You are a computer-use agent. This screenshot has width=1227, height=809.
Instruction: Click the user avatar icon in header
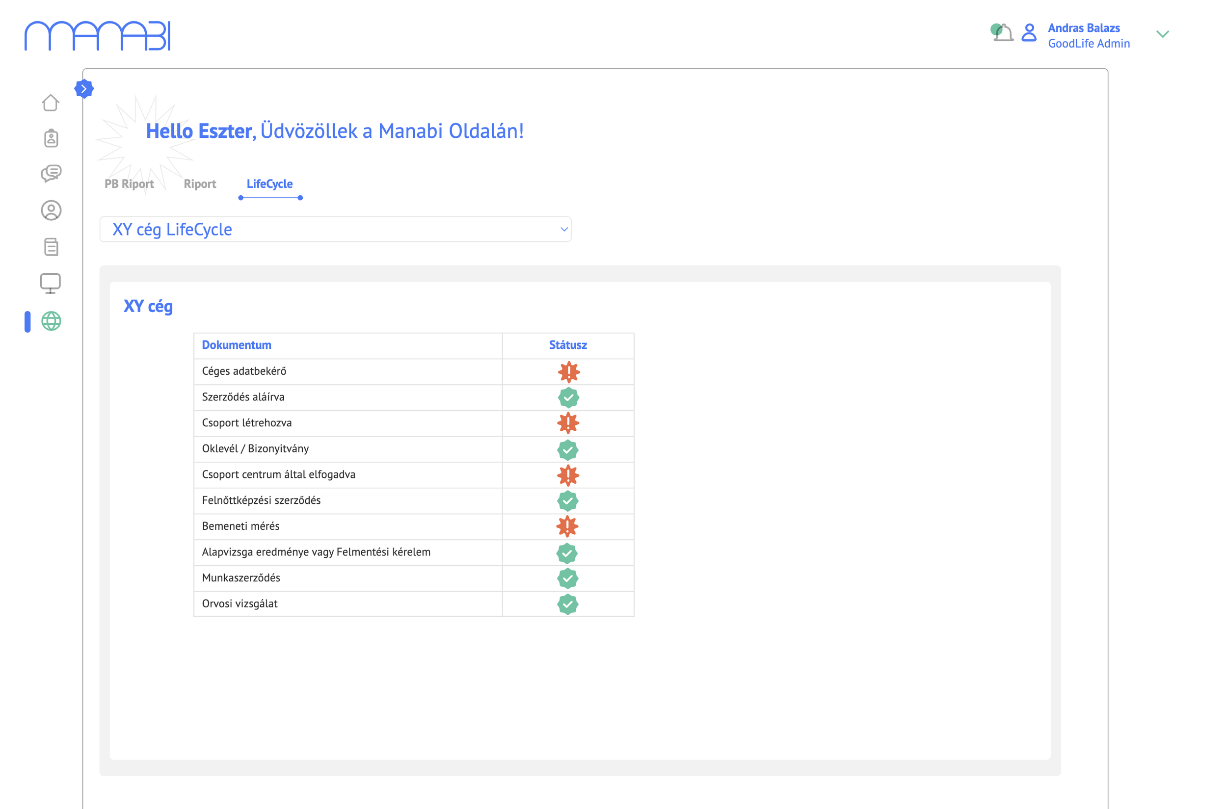click(1029, 33)
